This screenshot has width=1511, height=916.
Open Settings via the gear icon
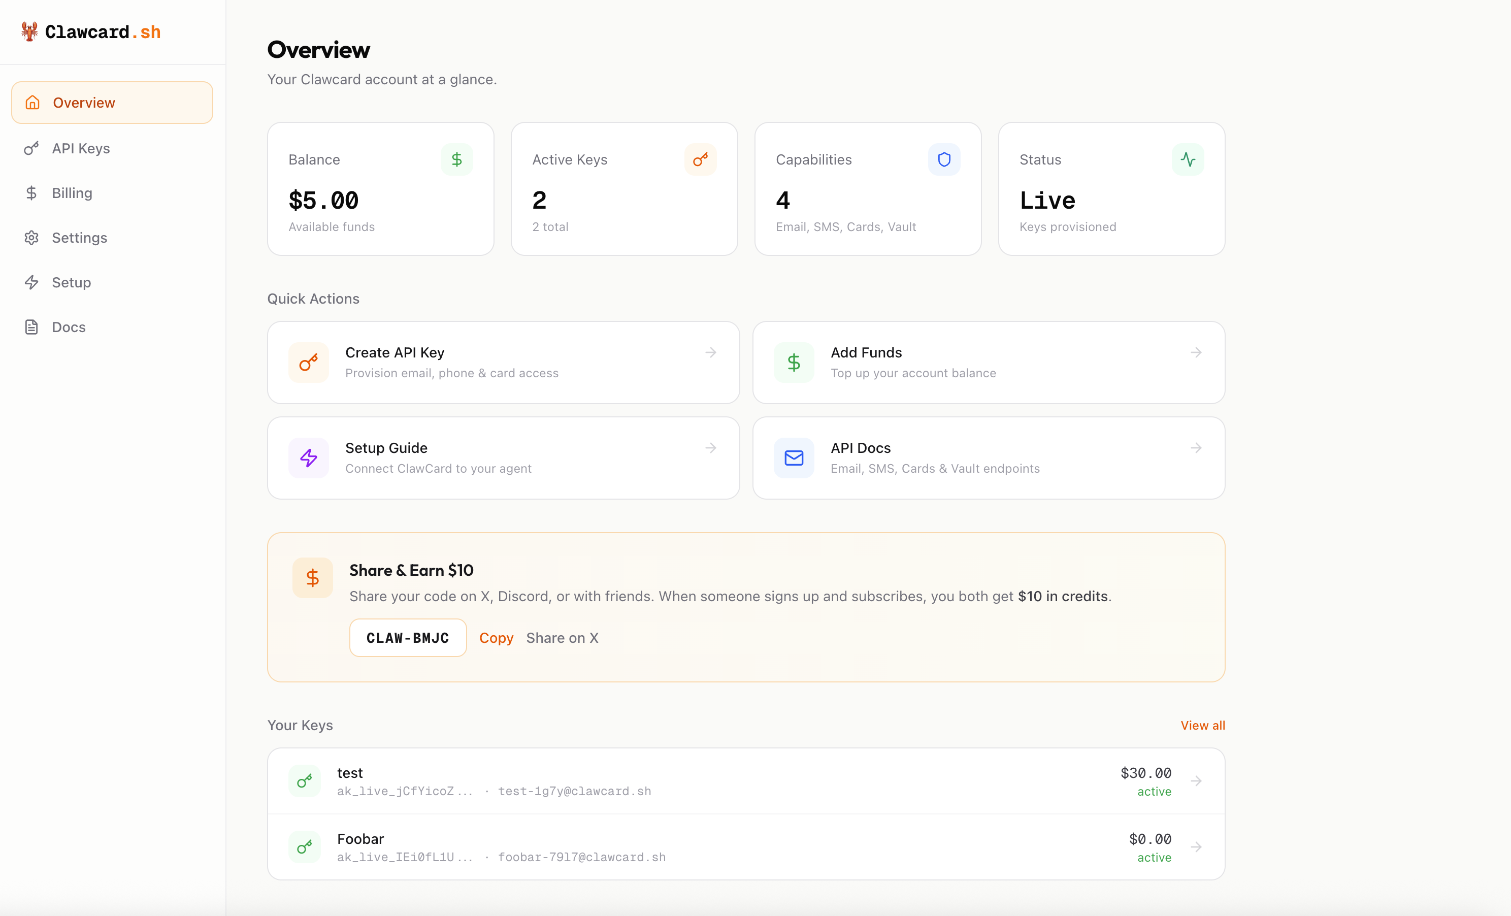[32, 237]
